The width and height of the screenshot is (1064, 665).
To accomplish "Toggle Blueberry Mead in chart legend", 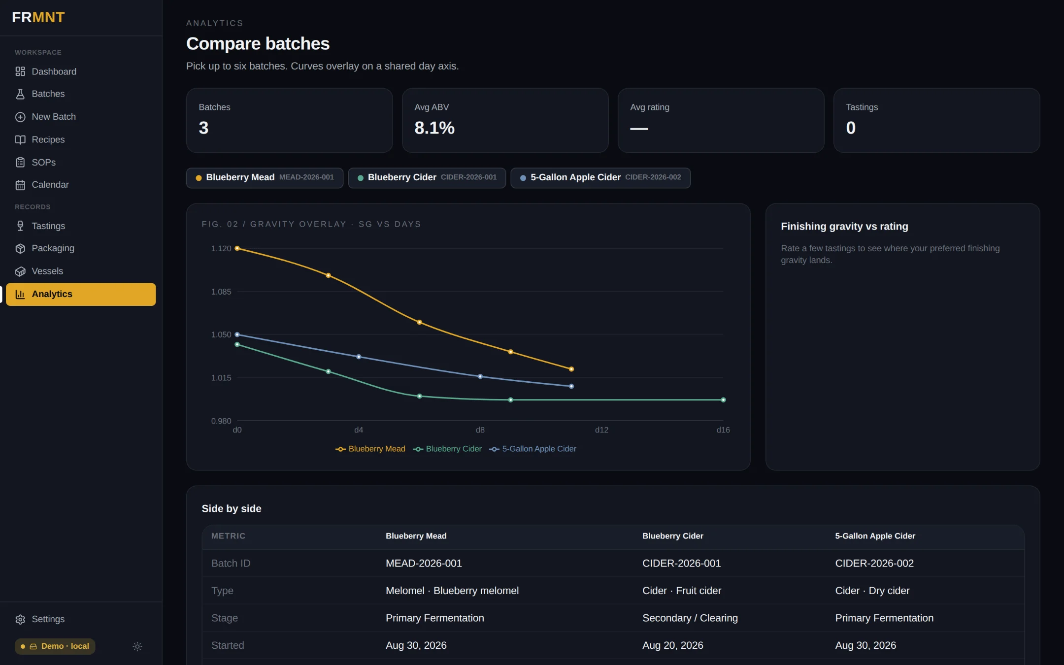I will tap(370, 449).
